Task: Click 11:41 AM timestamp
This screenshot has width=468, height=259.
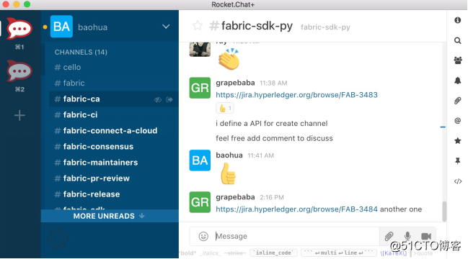Action: pos(261,155)
